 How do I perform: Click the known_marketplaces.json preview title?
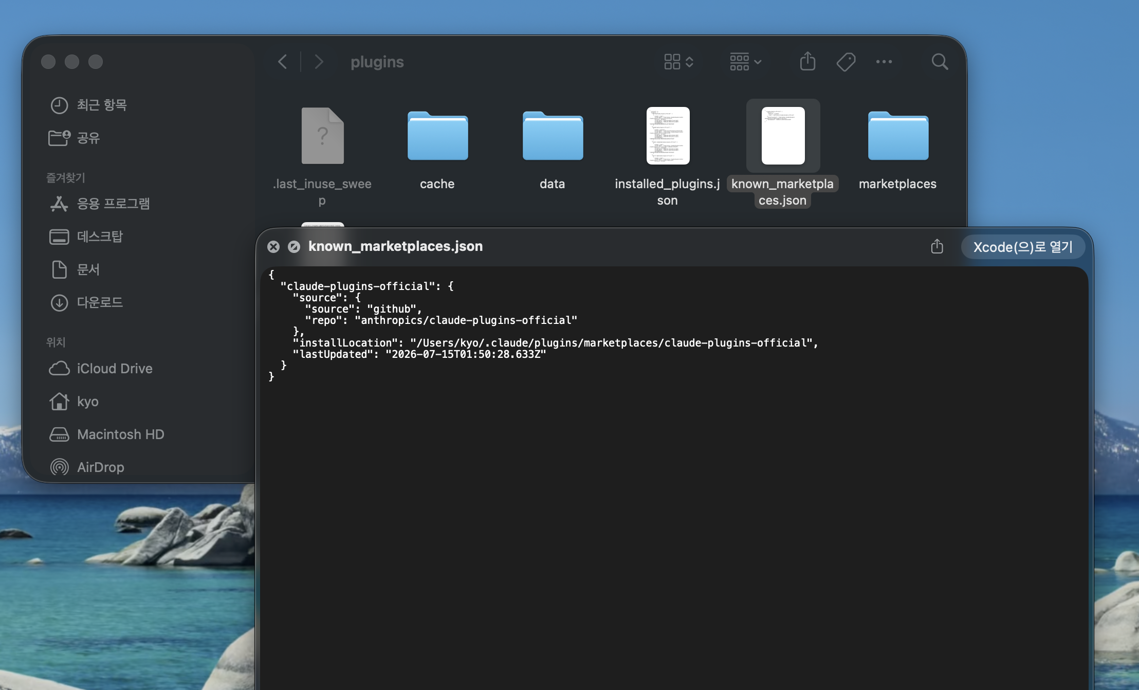pos(395,246)
